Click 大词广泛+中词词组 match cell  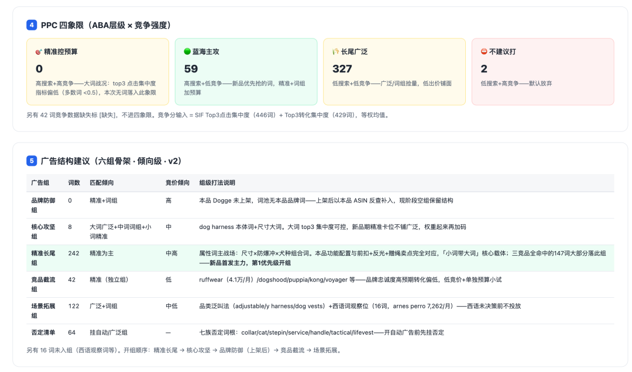click(x=121, y=232)
